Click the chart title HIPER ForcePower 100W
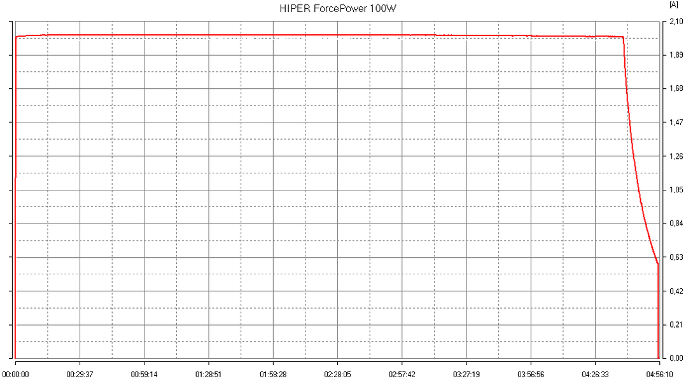686x381 pixels. click(x=338, y=9)
